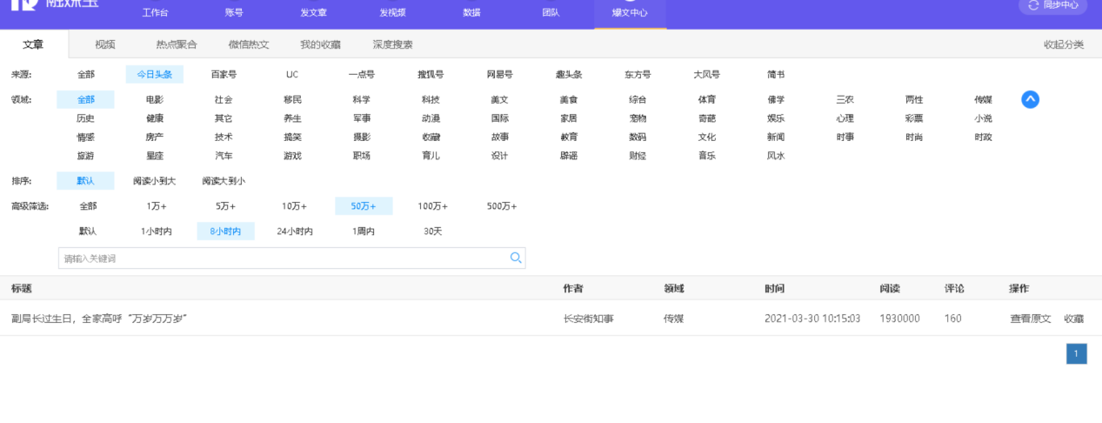
Task: Click 查看原文 for the listed article
Action: tap(1030, 319)
